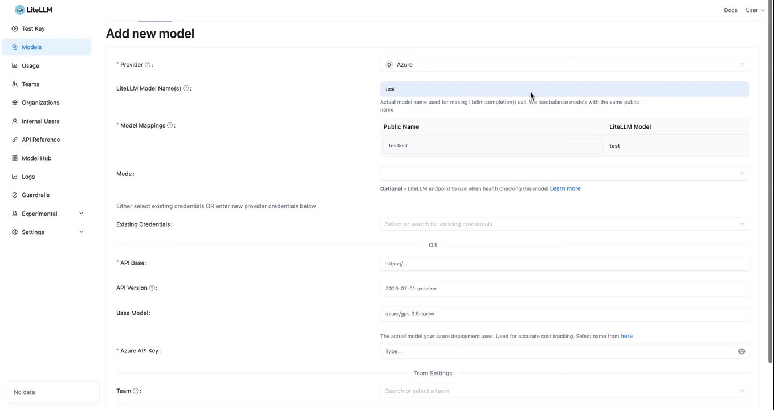Click the Usage chart icon
774x410 pixels.
pyautogui.click(x=15, y=65)
